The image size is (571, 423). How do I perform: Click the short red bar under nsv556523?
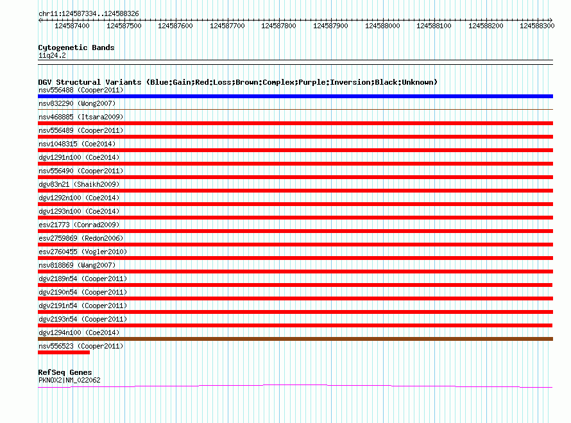(64, 352)
